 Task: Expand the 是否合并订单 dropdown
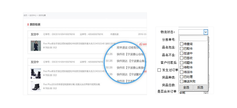[206, 93]
